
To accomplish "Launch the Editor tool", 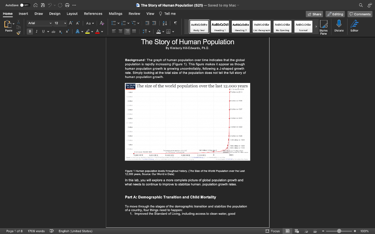I will [354, 26].
